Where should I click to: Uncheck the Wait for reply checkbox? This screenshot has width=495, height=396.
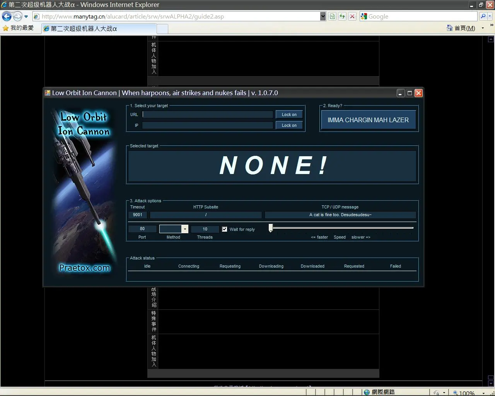click(225, 229)
